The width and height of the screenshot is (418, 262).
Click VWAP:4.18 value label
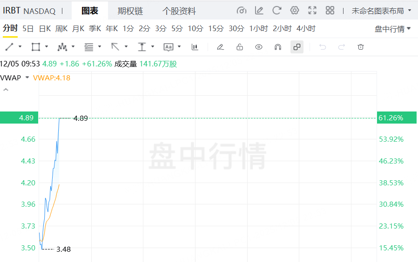[x=52, y=78]
